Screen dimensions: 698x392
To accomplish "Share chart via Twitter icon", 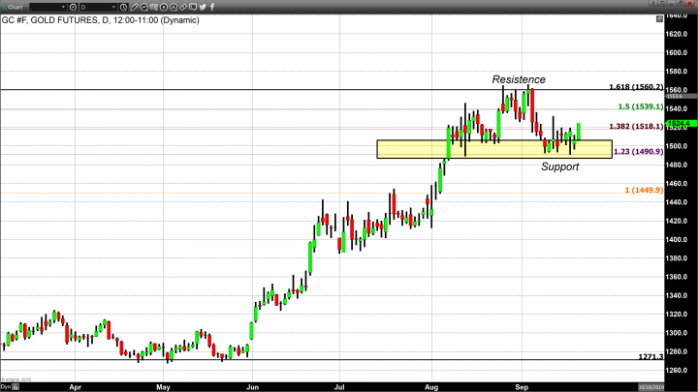I will tap(203, 7).
